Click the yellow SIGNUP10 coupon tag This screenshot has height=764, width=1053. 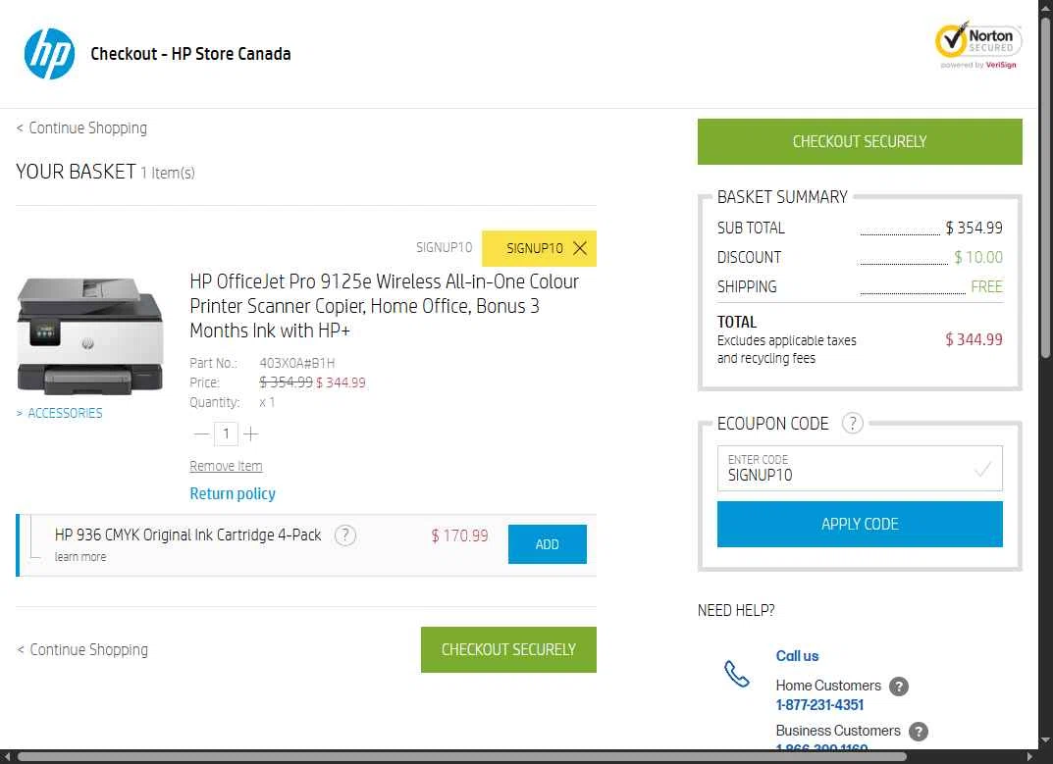coord(540,248)
